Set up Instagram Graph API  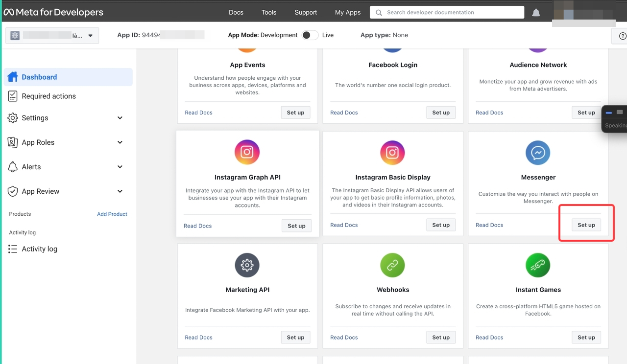click(296, 226)
